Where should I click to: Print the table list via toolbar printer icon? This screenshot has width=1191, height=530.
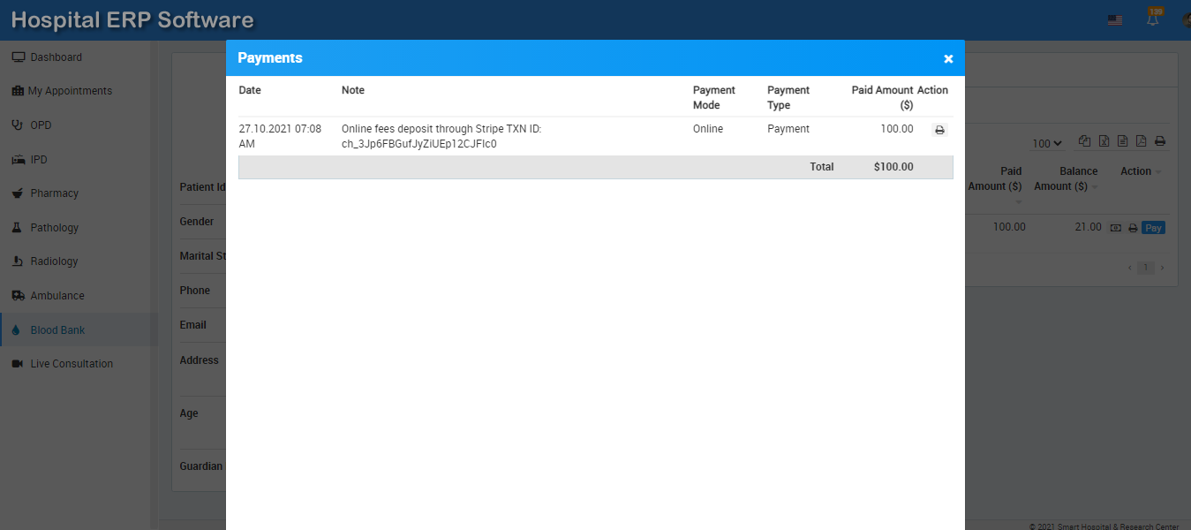tap(1160, 141)
